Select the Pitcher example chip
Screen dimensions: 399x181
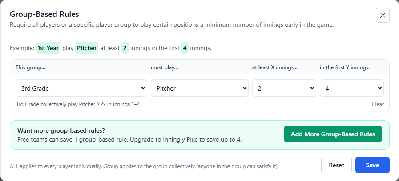pyautogui.click(x=87, y=48)
